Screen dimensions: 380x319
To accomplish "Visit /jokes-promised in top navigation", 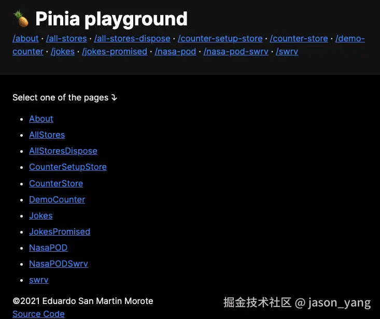I will [x=115, y=51].
